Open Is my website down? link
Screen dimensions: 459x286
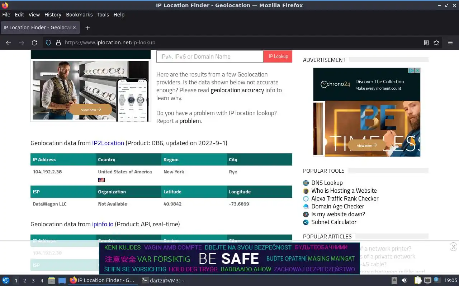[338, 214]
